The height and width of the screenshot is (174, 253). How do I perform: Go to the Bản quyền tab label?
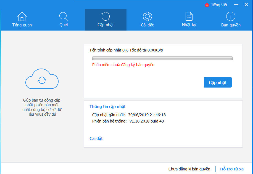[x=231, y=25]
